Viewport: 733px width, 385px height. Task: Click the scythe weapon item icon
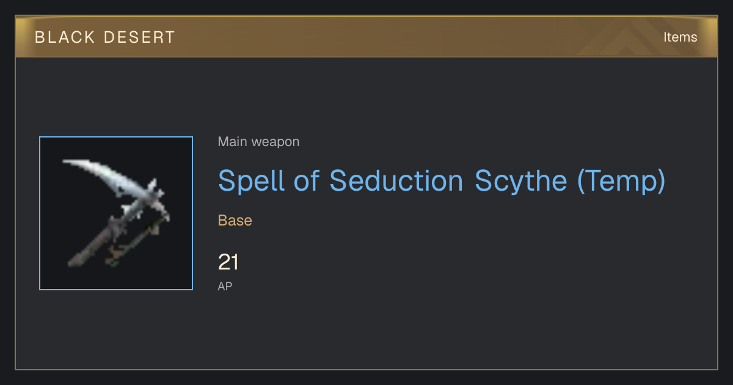click(116, 213)
